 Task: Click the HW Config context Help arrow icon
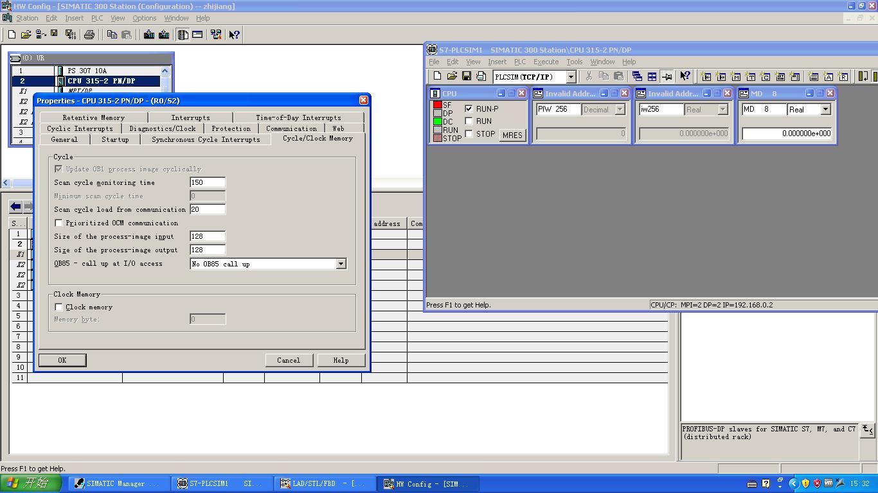coord(235,35)
